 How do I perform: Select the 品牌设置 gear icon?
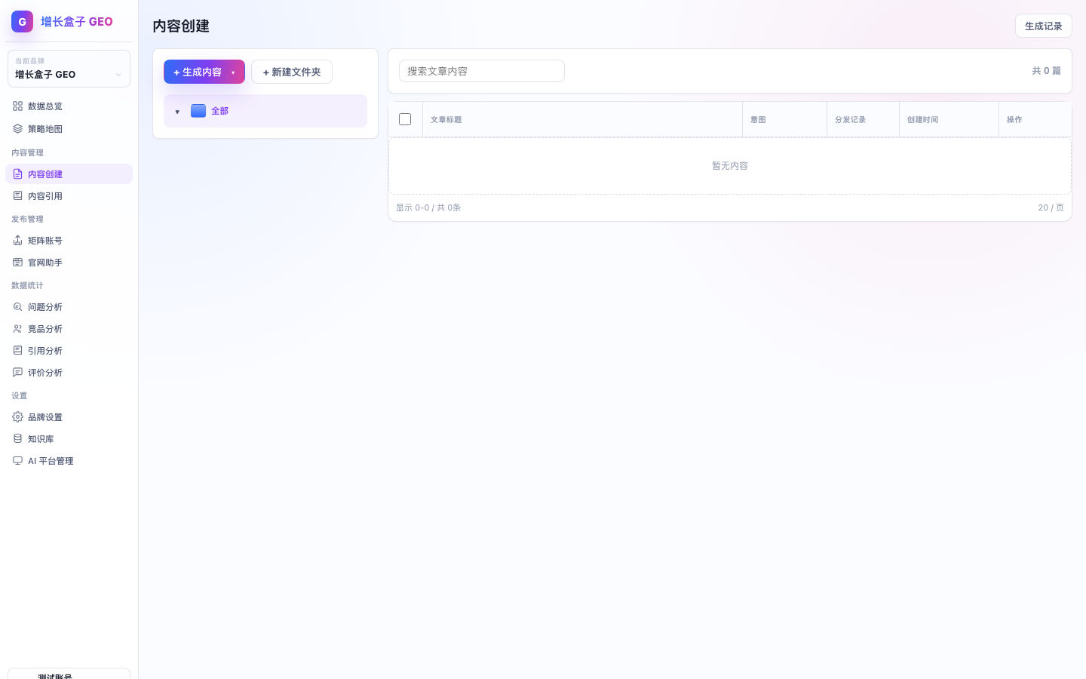tap(17, 417)
